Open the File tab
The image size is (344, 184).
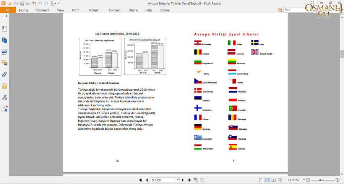(x=8, y=10)
